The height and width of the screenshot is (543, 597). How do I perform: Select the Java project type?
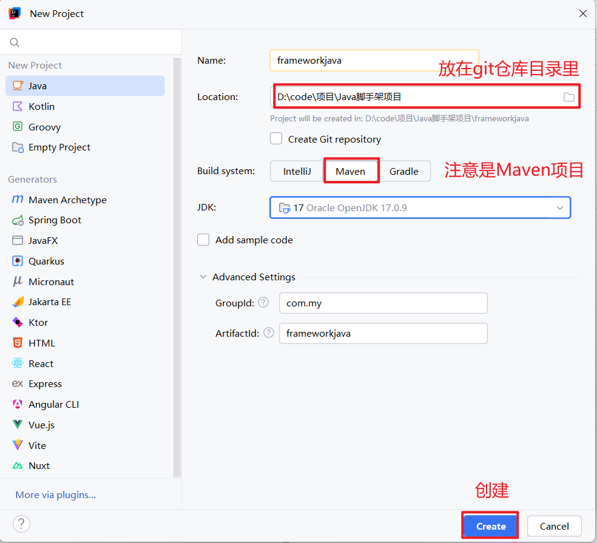(85, 86)
